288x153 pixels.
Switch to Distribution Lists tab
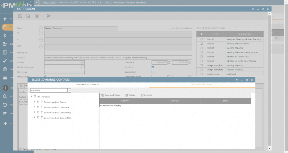click(x=201, y=85)
